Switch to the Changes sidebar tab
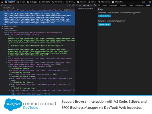The height and width of the screenshot is (114, 152). click(x=123, y=5)
